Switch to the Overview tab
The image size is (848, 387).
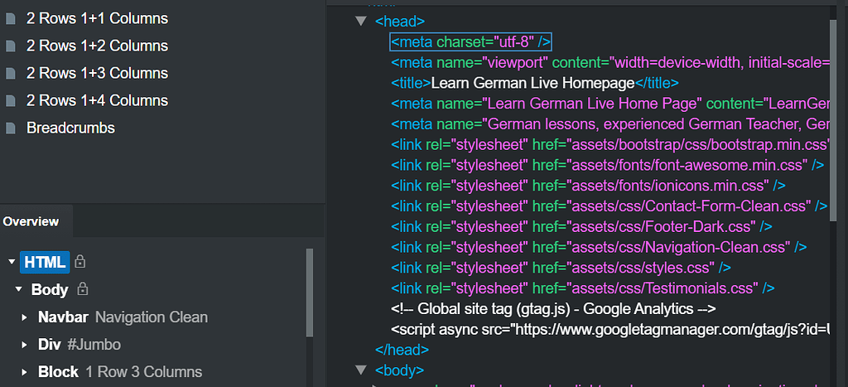[31, 221]
